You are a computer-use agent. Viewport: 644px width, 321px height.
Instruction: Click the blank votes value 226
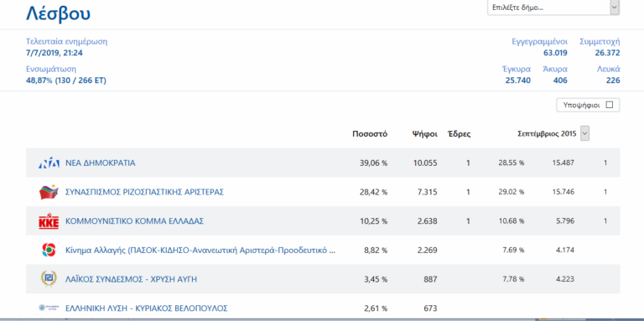[613, 80]
